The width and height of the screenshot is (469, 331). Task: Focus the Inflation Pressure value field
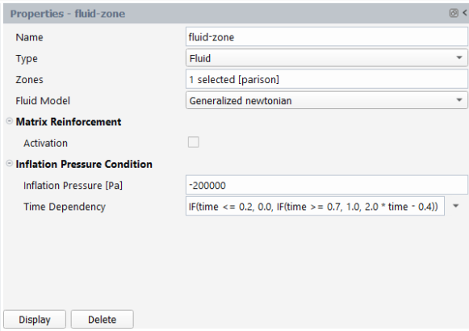326,185
